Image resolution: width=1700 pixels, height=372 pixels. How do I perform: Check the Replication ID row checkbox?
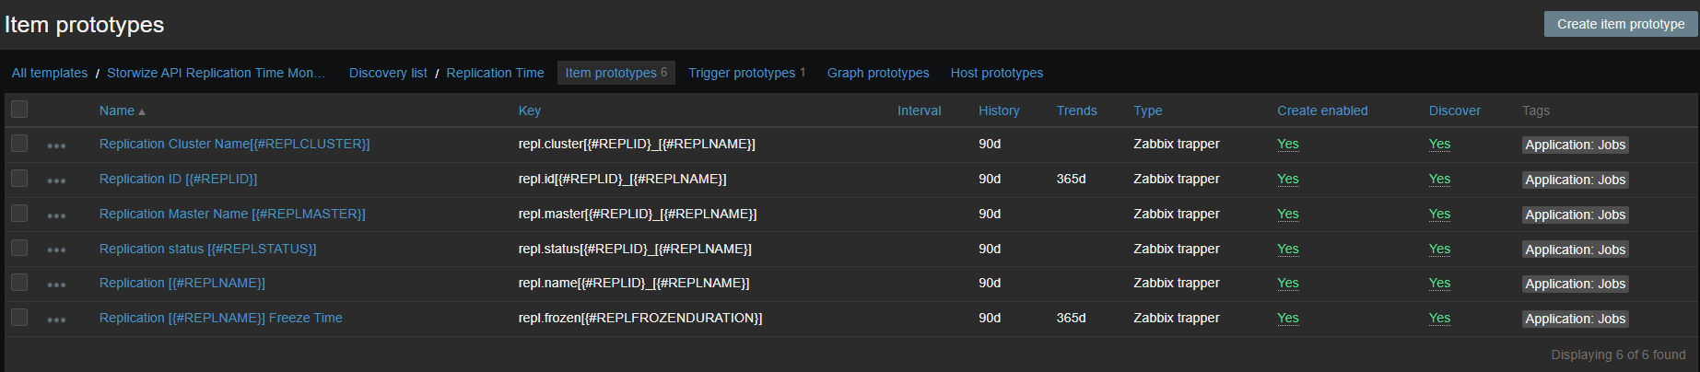[x=19, y=179]
